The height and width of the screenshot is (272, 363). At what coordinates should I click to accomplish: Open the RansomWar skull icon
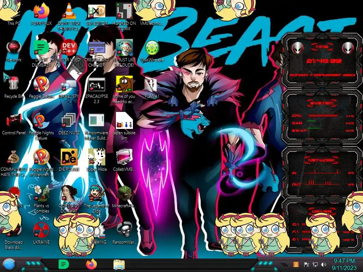tap(124, 233)
